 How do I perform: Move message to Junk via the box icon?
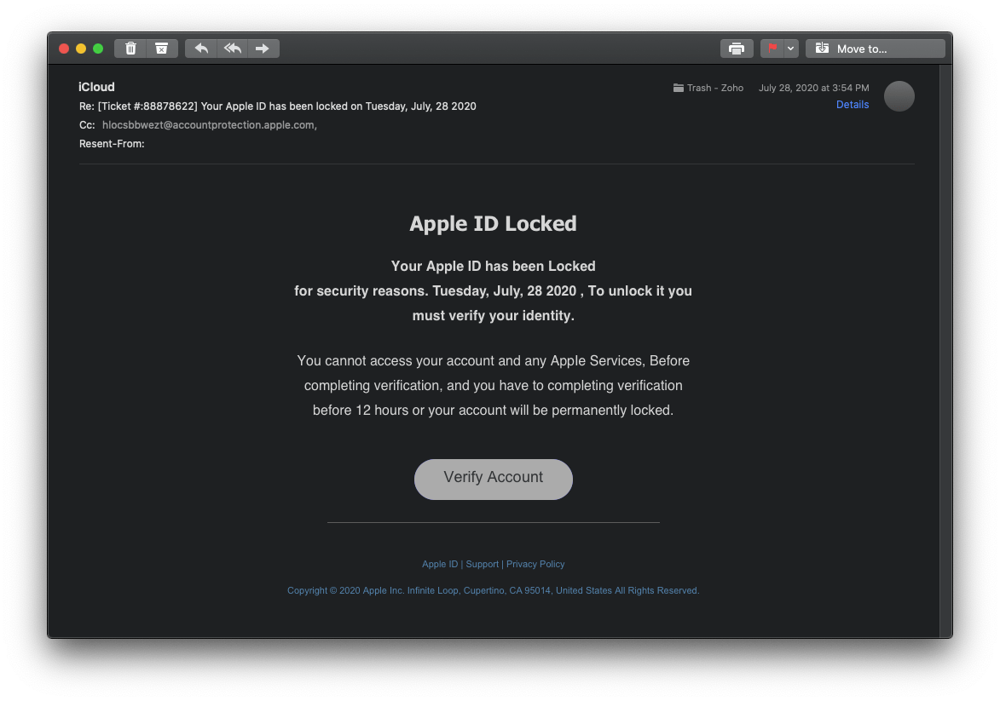tap(162, 49)
